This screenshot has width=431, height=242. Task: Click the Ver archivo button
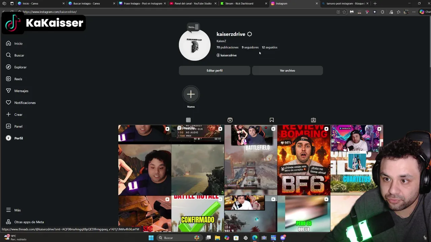287,71
